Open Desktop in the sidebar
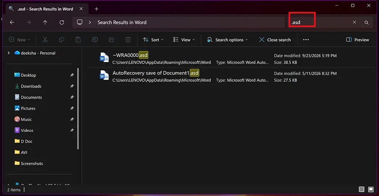 click(x=25, y=75)
